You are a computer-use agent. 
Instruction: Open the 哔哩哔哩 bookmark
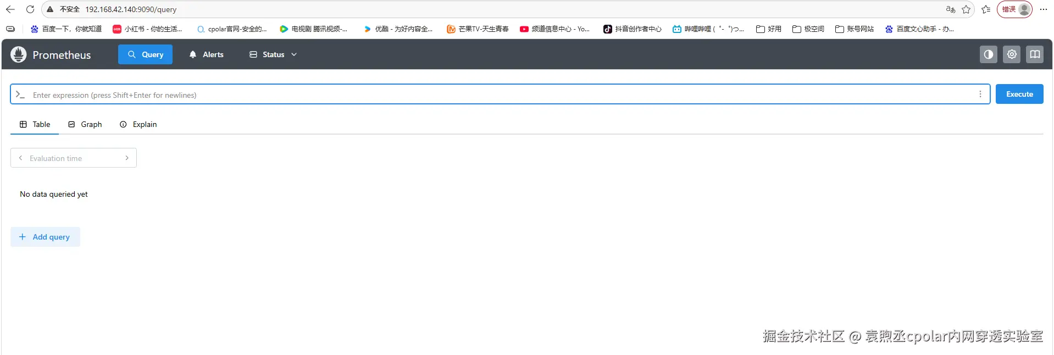(708, 29)
